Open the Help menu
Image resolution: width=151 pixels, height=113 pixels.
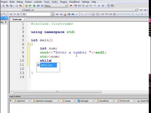pos(94,2)
